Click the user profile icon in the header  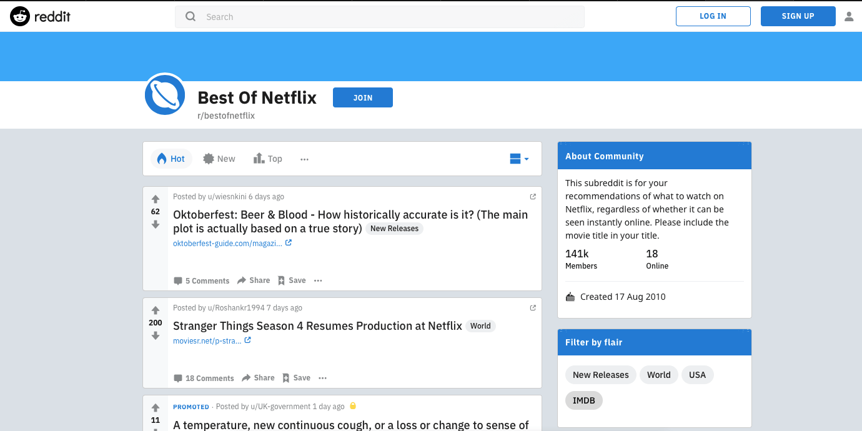coord(849,16)
